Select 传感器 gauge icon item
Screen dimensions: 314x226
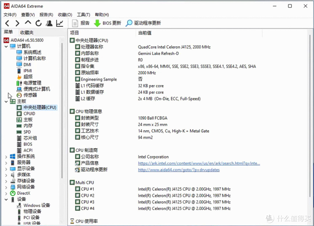pos(27,95)
